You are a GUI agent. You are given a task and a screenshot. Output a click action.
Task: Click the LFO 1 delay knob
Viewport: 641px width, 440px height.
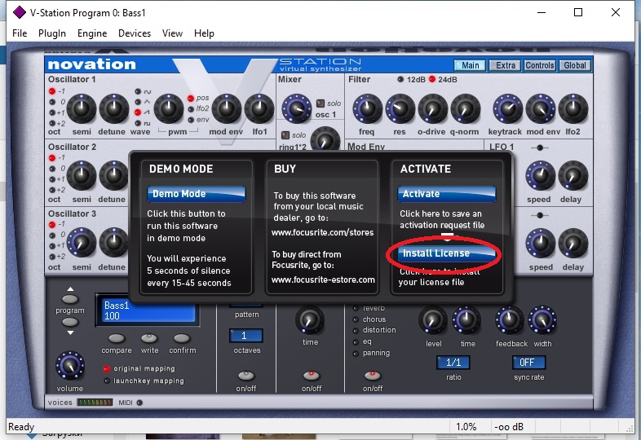click(573, 176)
